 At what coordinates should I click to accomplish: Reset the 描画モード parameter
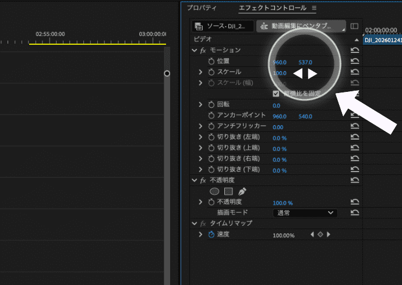[354, 213]
